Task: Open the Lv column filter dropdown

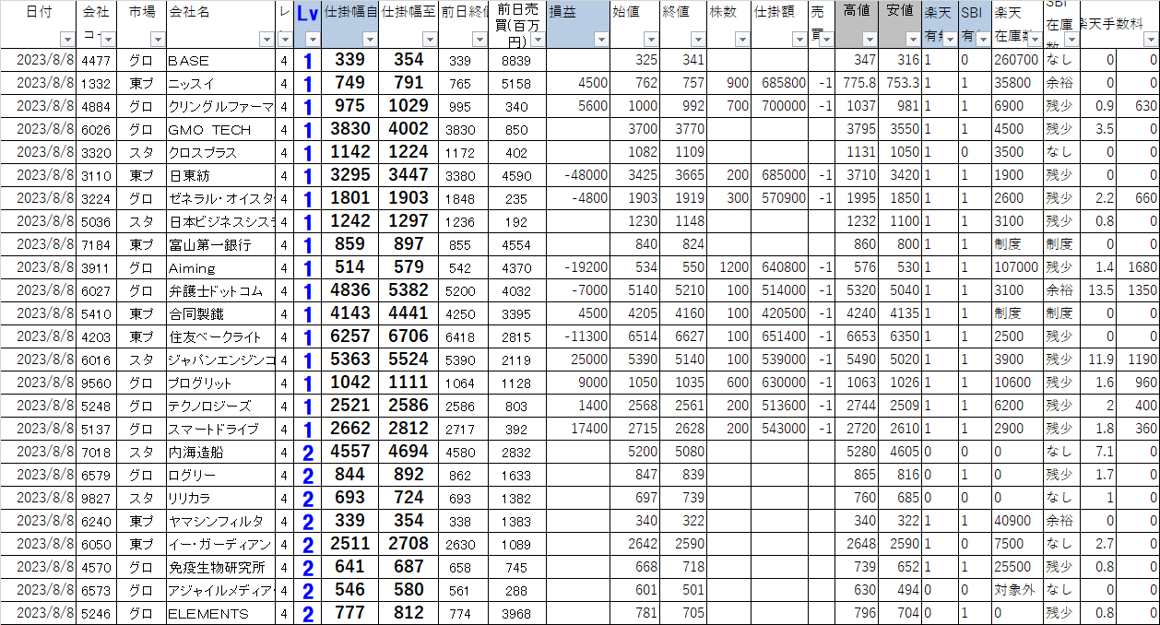Action: pos(312,39)
